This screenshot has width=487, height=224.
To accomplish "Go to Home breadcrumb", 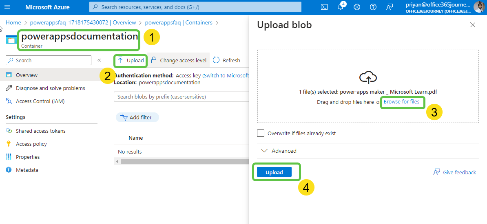I will [13, 23].
